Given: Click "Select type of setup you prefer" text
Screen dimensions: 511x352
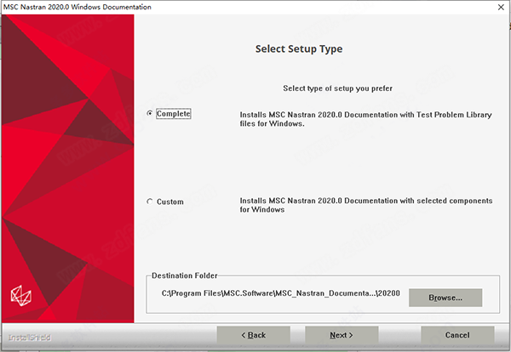Looking at the screenshot, I should [337, 88].
